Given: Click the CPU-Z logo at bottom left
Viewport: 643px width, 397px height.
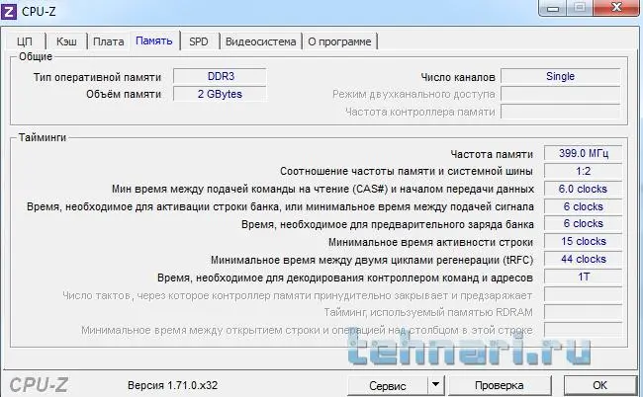Looking at the screenshot, I should (x=39, y=385).
